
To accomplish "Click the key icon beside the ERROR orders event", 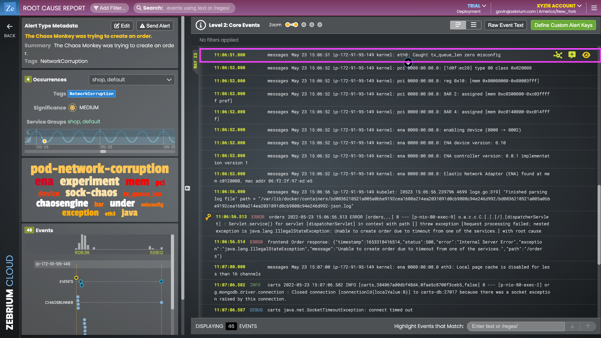I will click(208, 217).
